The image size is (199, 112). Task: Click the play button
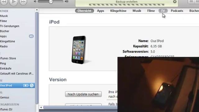13,2
